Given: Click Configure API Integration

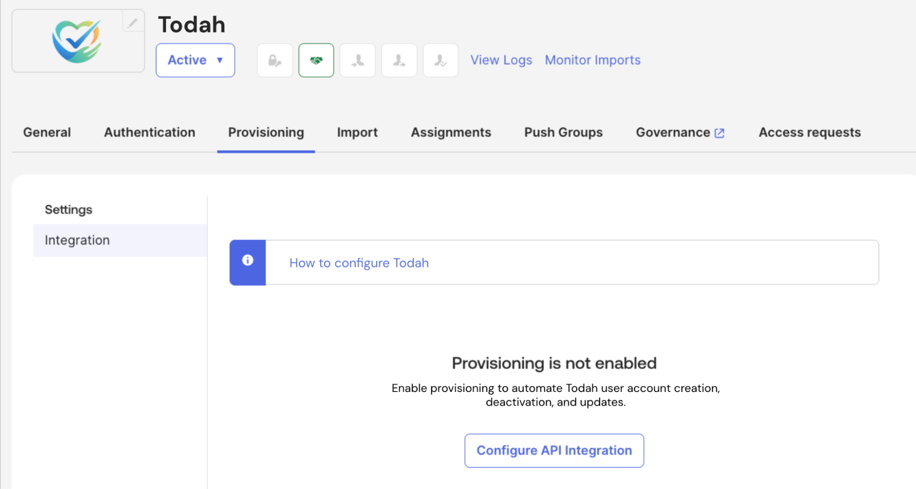Looking at the screenshot, I should (x=554, y=451).
